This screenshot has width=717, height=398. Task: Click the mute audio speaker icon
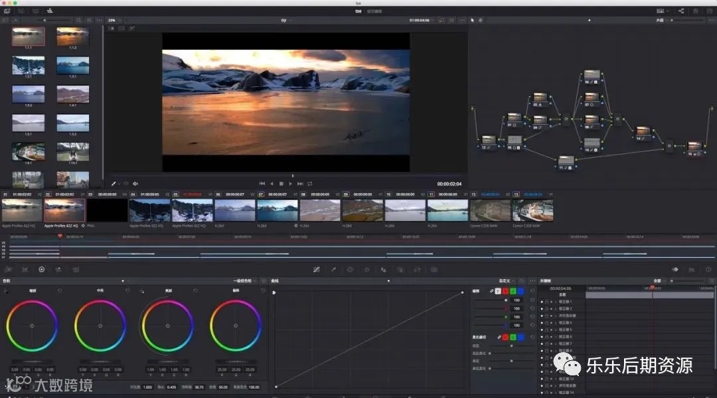[x=135, y=184]
